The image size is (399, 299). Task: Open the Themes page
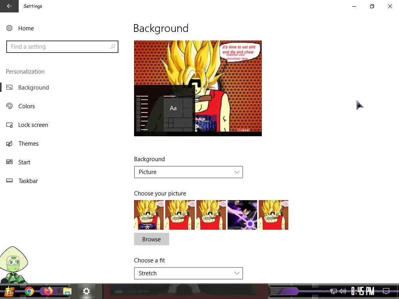coord(28,144)
